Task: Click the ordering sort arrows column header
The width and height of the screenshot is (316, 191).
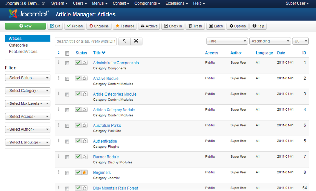Action: tap(59, 53)
